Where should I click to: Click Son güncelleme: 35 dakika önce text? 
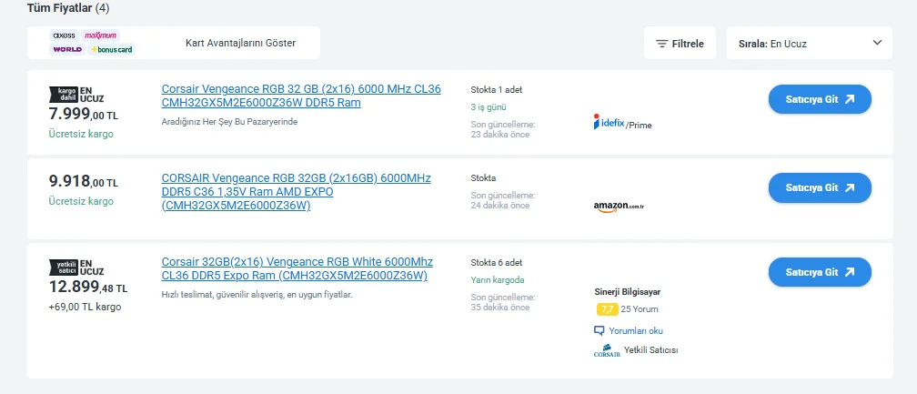[x=503, y=302]
